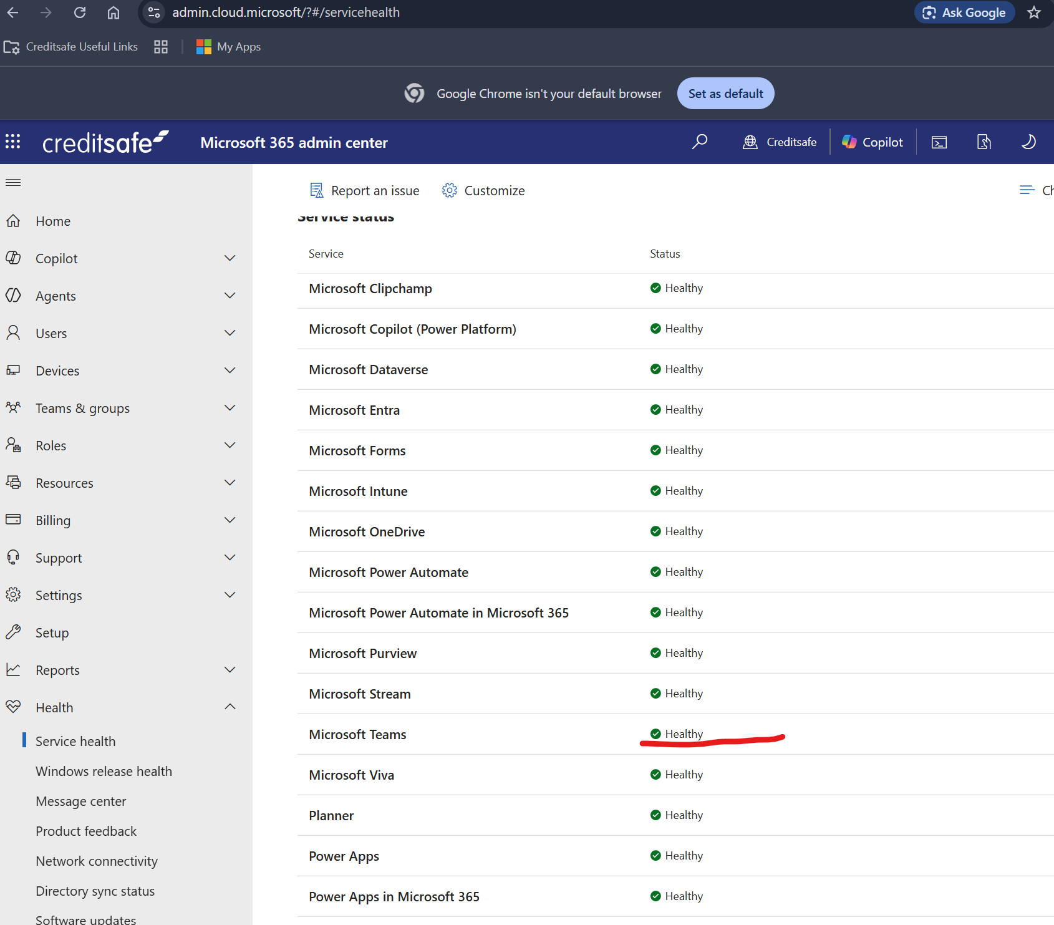
Task: Expand the Users navigation chevron
Action: point(230,333)
